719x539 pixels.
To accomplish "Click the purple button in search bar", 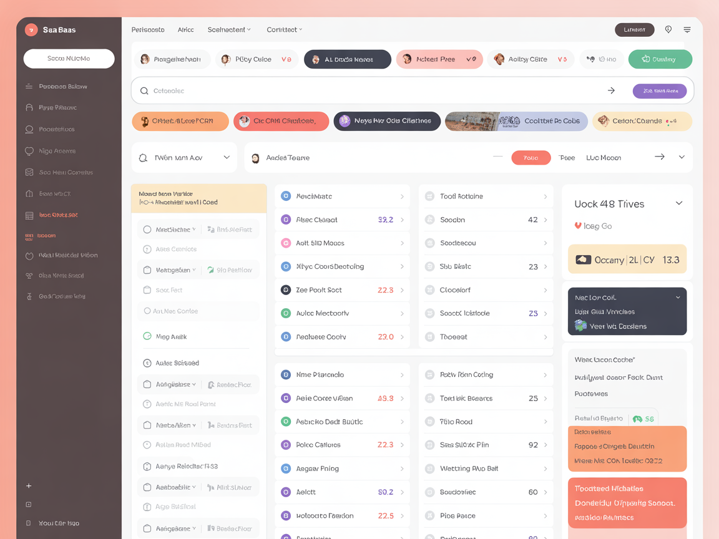I will point(659,90).
